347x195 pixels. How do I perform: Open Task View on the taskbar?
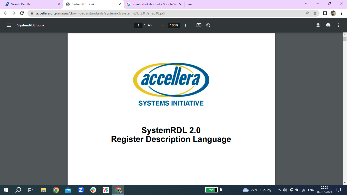30,190
